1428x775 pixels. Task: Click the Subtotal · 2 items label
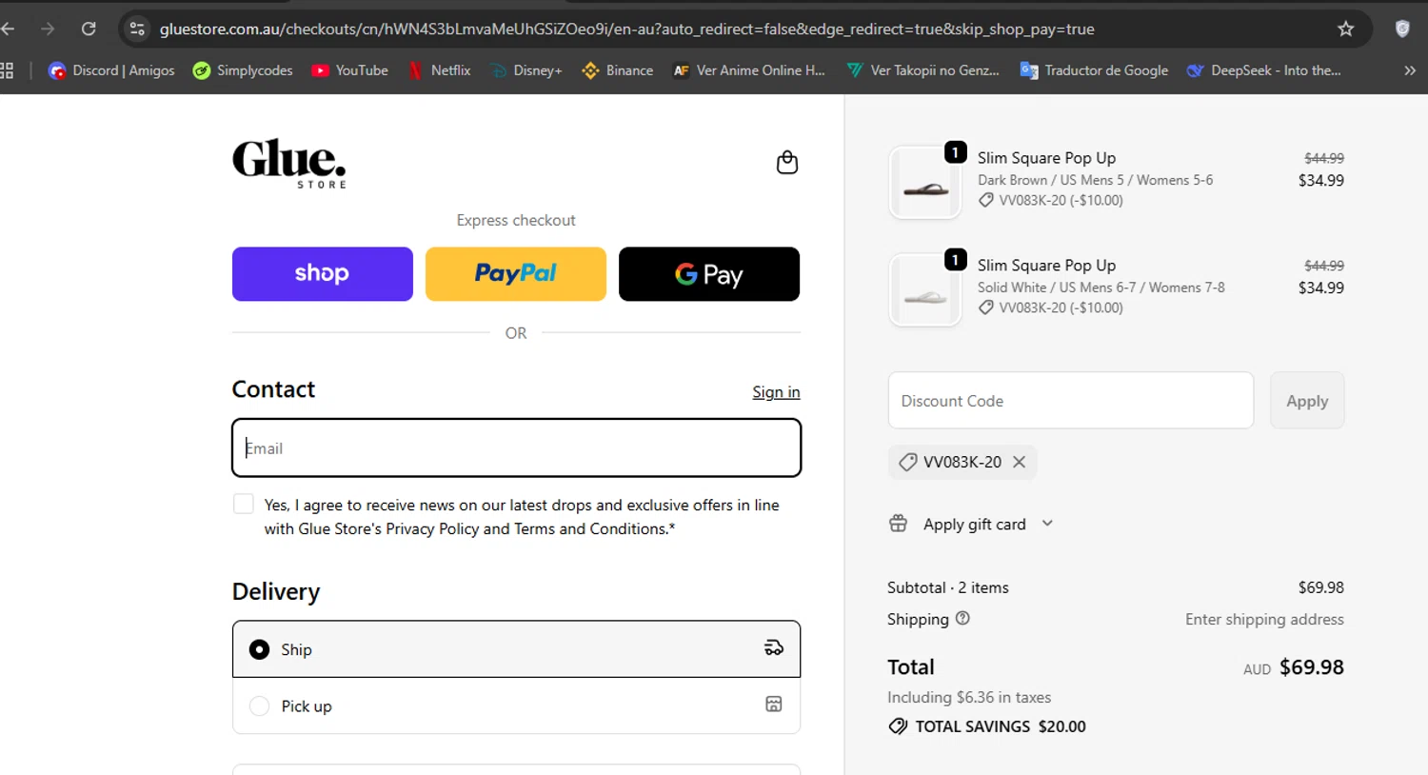(948, 587)
